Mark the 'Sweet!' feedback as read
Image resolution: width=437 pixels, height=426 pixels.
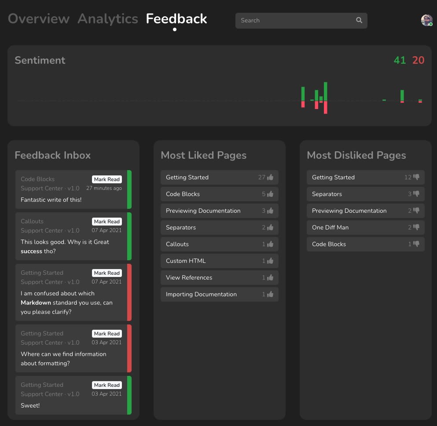(106, 385)
